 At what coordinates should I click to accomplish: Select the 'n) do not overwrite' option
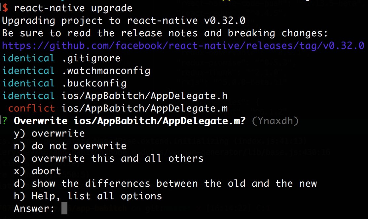70,146
